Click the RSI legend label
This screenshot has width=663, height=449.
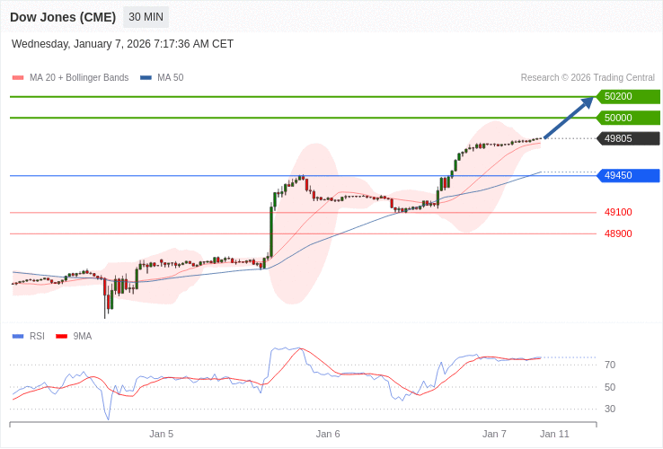coord(37,337)
